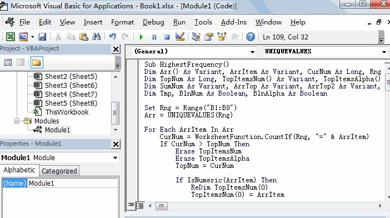Click the Toolbox wrench icon
The height and width of the screenshot is (218, 390).
[234, 37]
